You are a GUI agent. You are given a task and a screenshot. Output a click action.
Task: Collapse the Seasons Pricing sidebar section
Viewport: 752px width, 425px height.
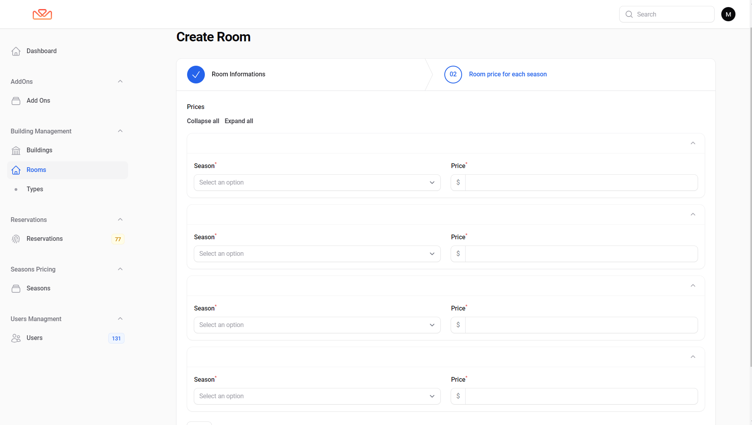tap(120, 269)
